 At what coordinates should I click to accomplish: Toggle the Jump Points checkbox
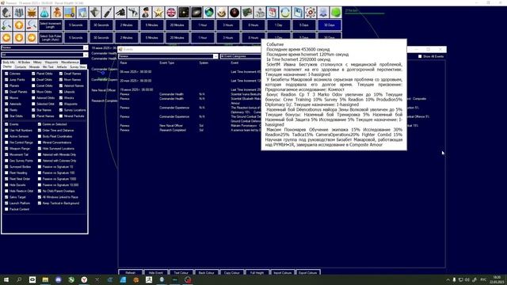click(6, 79)
